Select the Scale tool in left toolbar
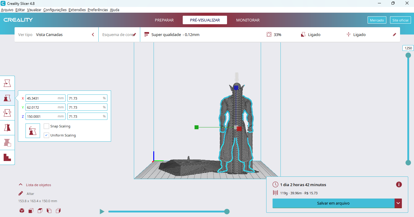This screenshot has width=414, height=217. (x=7, y=98)
